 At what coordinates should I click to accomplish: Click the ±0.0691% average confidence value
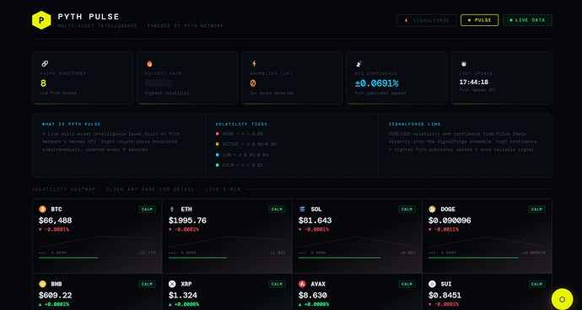[x=377, y=83]
